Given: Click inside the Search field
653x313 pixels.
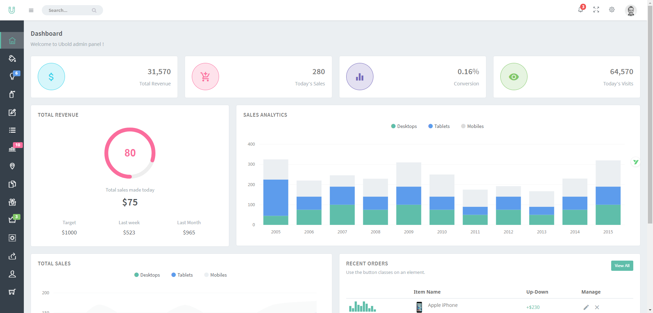Looking at the screenshot, I should (72, 10).
